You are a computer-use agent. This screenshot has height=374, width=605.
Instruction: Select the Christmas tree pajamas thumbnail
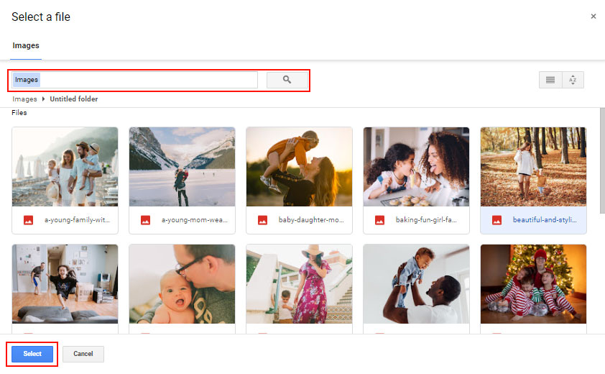(x=533, y=284)
